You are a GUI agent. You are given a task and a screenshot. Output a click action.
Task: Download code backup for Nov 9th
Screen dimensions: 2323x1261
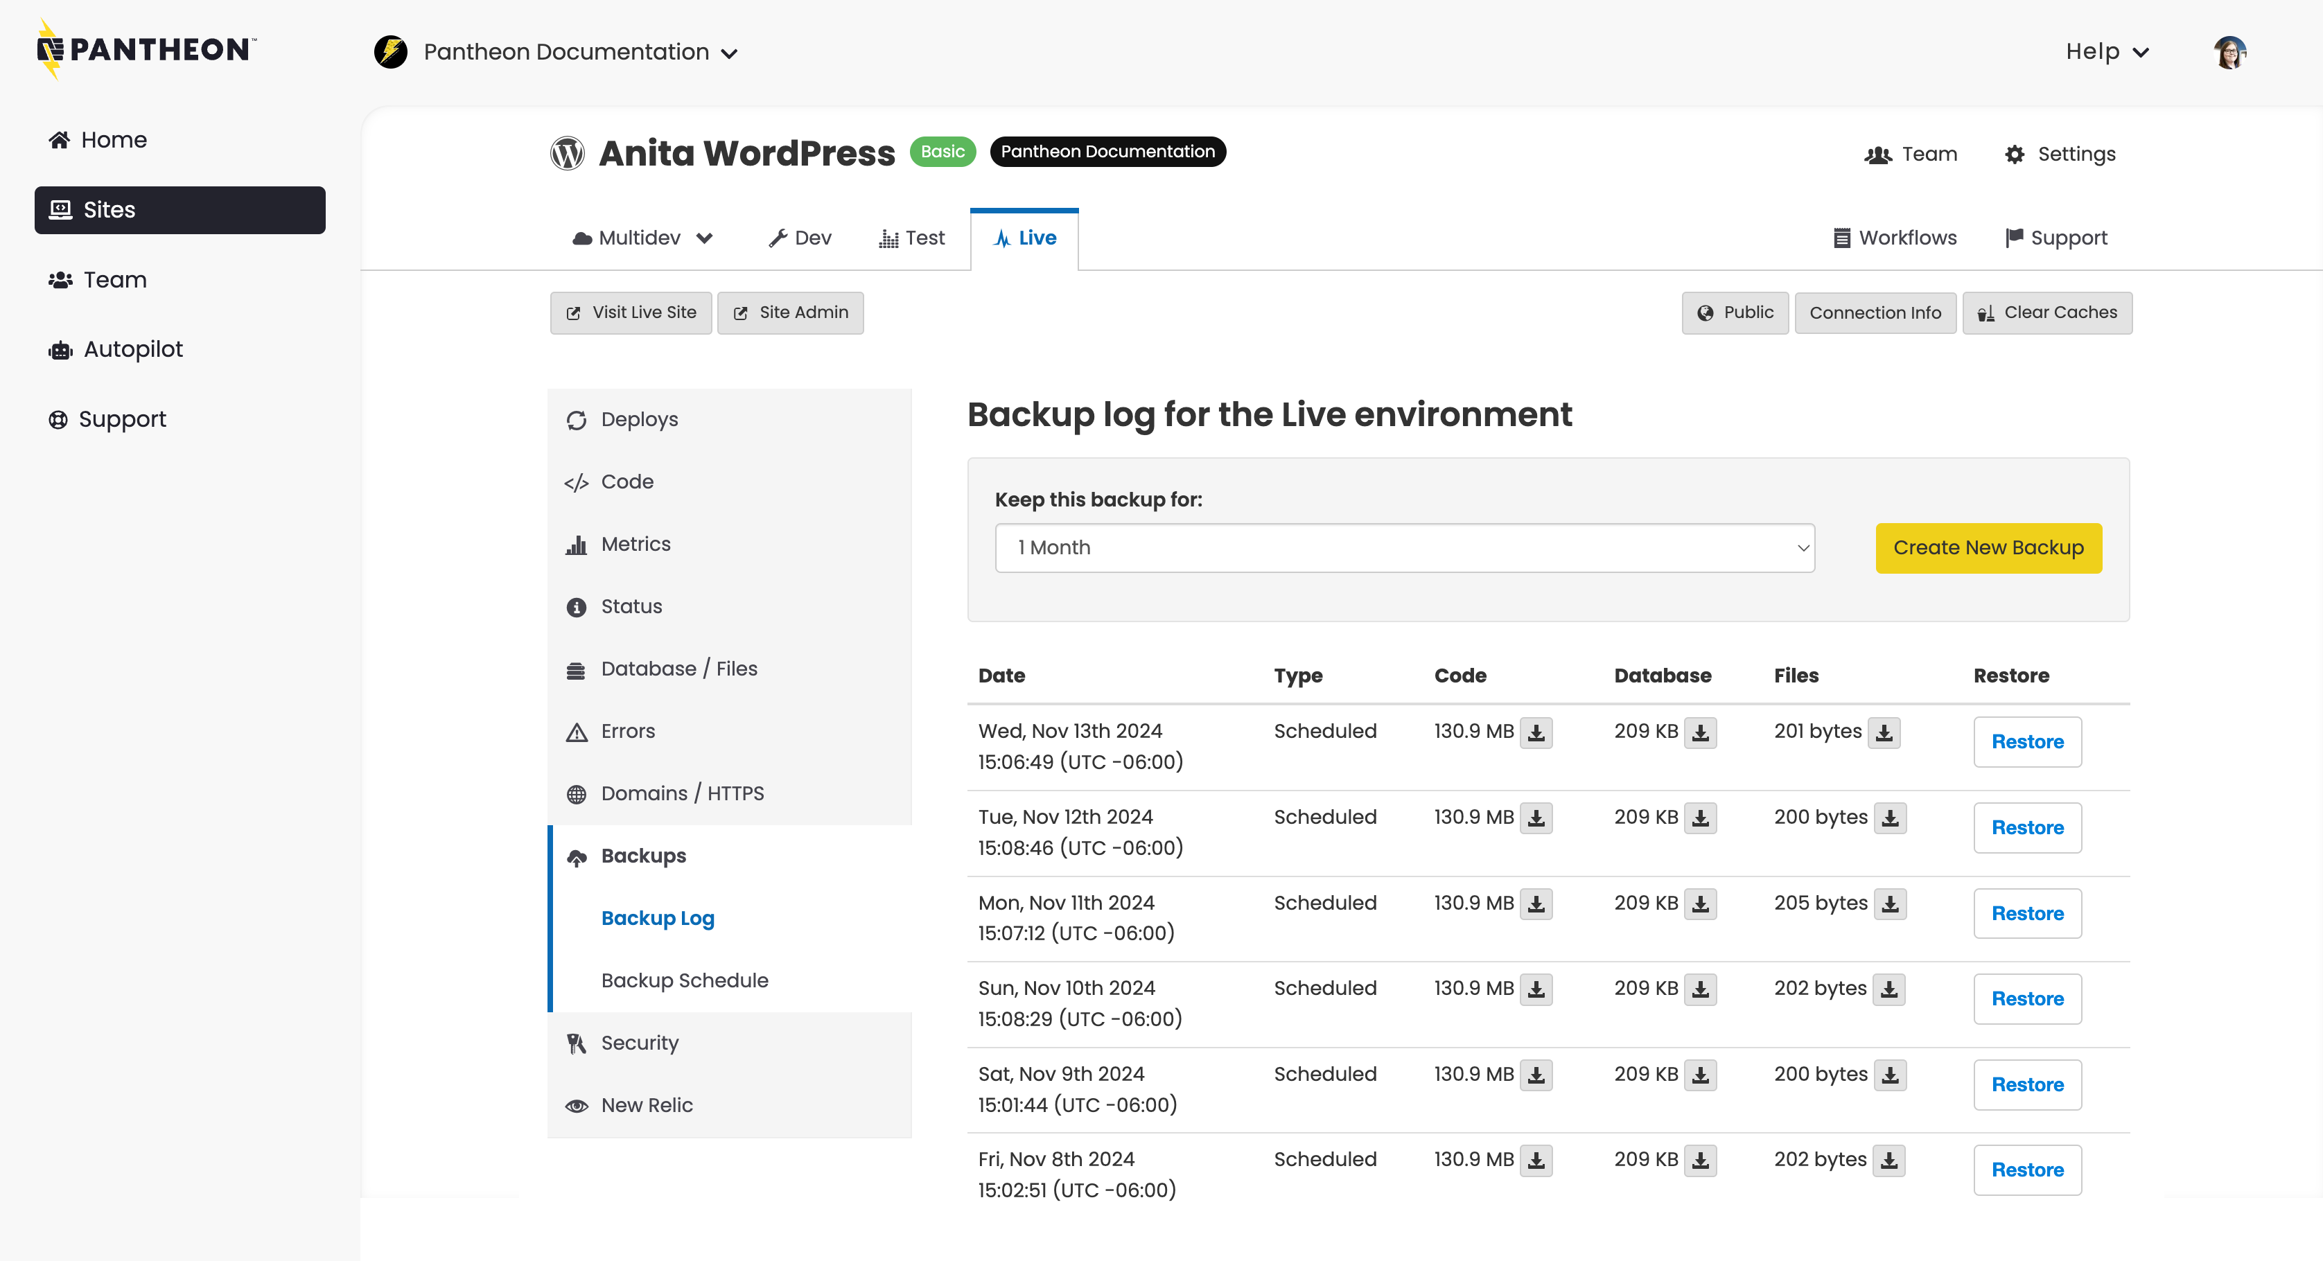1536,1075
